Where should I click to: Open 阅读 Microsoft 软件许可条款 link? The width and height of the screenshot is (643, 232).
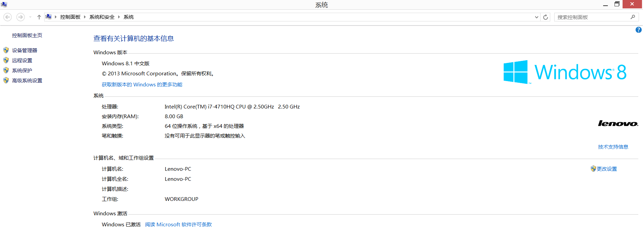pos(178,224)
